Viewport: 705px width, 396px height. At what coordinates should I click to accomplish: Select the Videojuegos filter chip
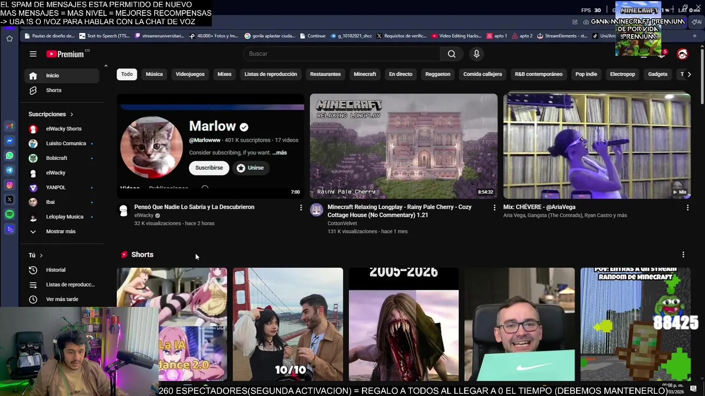point(190,74)
